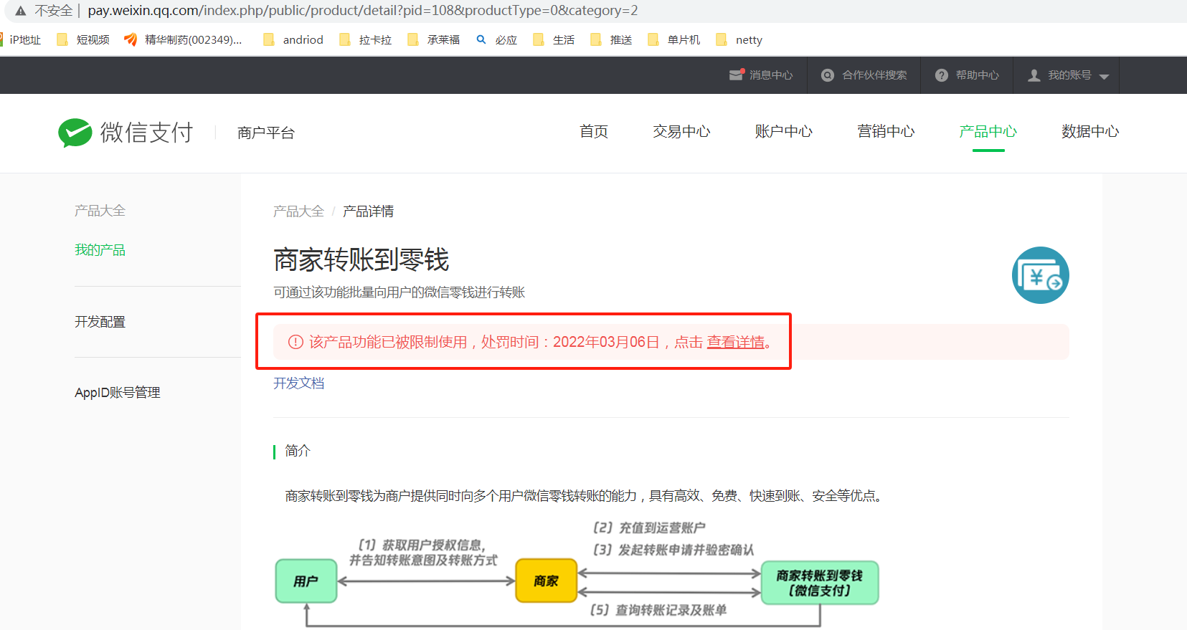The height and width of the screenshot is (630, 1187).
Task: Click the merchant transfer product icon
Action: [1041, 275]
